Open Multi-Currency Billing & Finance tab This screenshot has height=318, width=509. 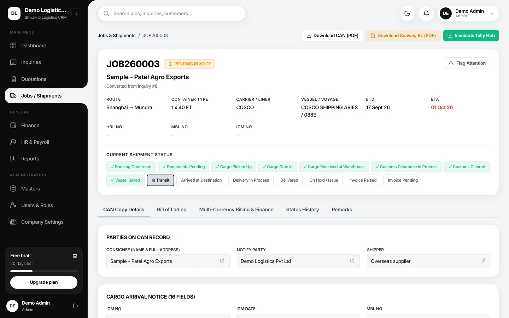(236, 210)
